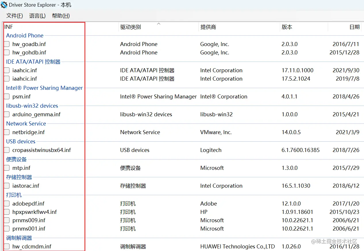Screen dimensions: 364x251
Task: Select the hpxpswrkflwv4.inf checkbox
Action: [7, 212]
